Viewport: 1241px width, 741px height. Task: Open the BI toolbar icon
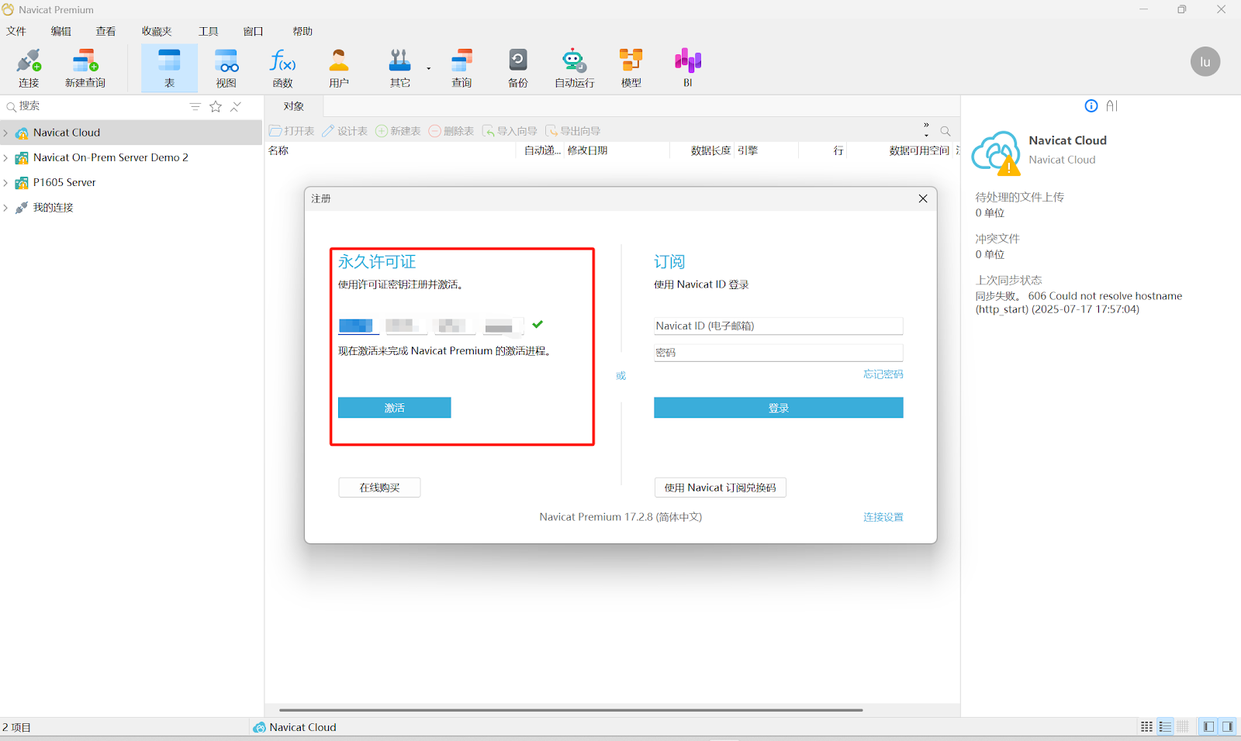coord(687,68)
